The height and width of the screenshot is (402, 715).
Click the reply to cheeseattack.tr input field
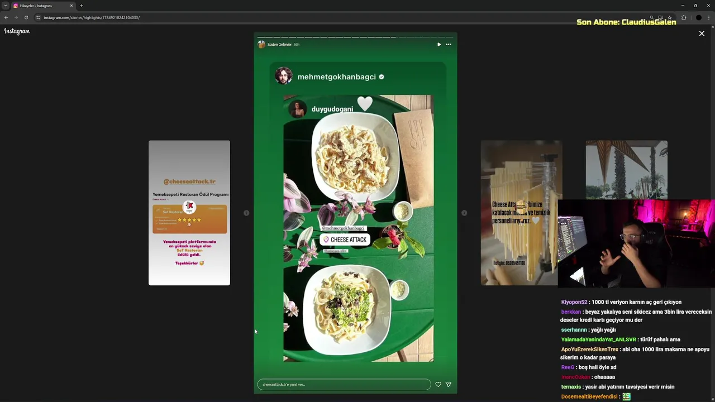344,384
